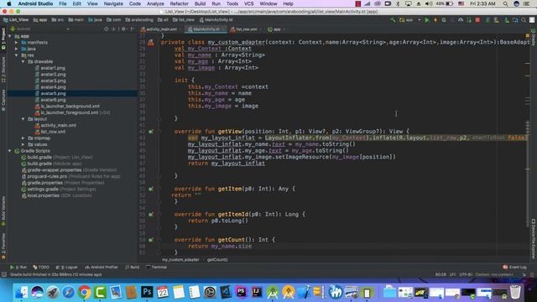Click the List_View breadcrumb in navigation bar
This screenshot has height=302, width=537.
[x=16, y=20]
